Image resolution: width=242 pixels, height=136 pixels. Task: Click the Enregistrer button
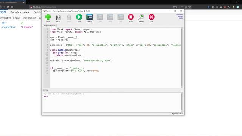(x=5, y=18)
